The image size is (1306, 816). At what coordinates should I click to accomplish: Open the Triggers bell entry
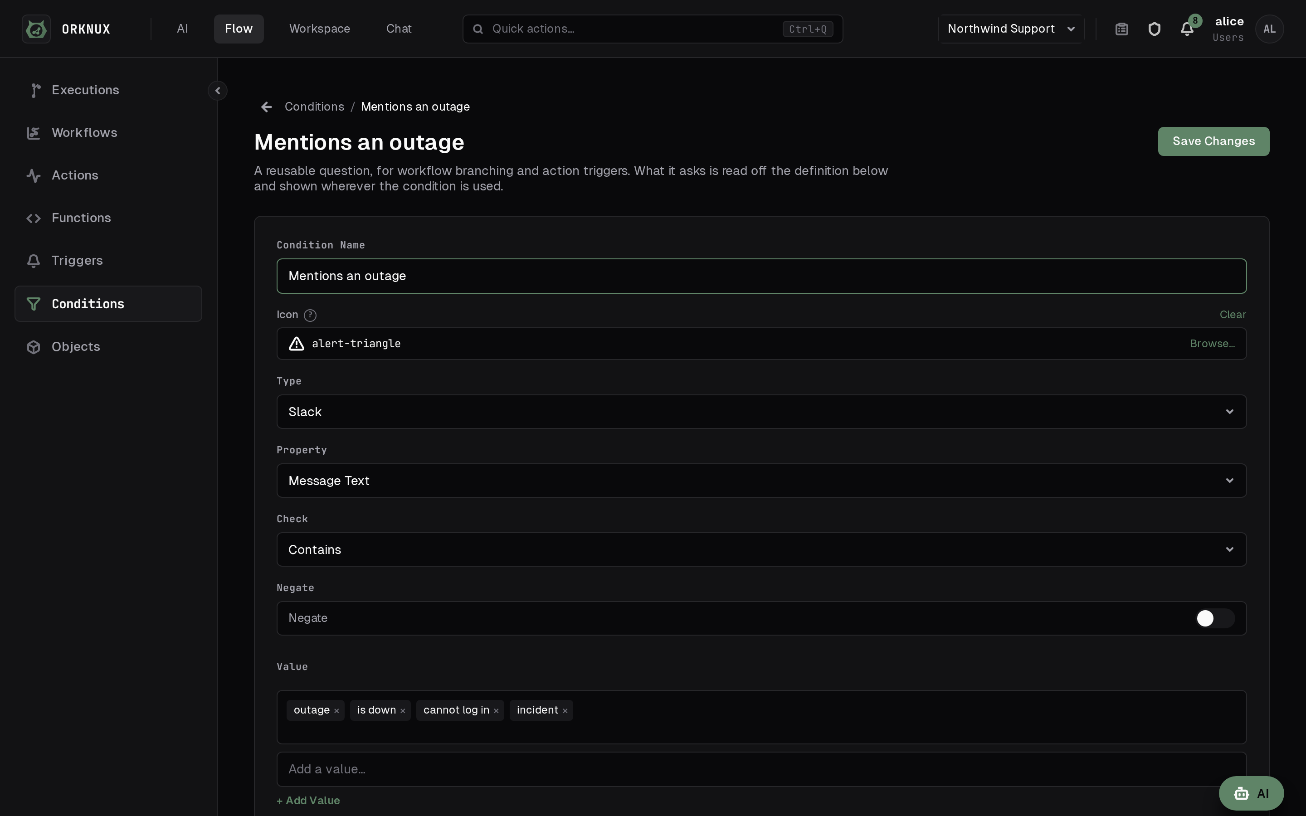108,261
